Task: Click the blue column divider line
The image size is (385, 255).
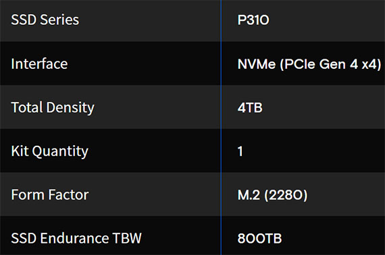Action: point(221,128)
